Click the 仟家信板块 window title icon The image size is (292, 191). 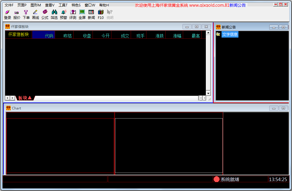[8, 26]
